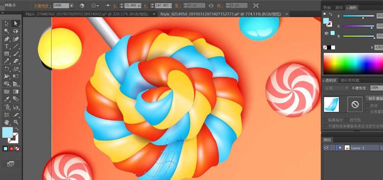Select the Type tool

point(7,46)
